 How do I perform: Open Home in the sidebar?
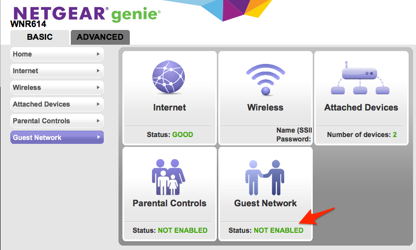(x=57, y=54)
